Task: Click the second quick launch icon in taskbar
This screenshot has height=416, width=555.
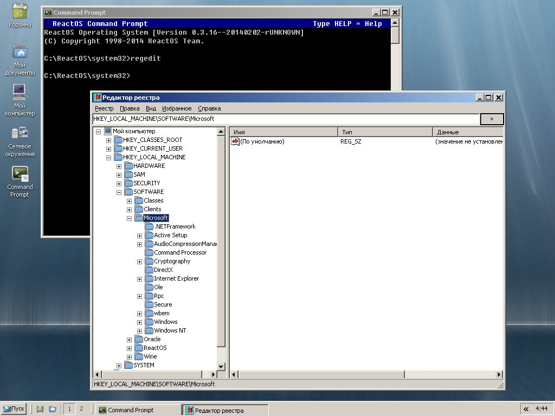Action: coord(53,409)
